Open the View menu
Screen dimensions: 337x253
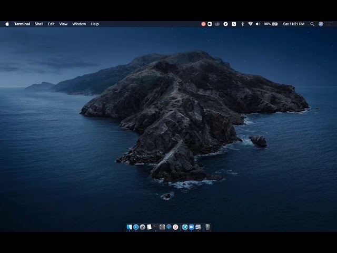(63, 24)
